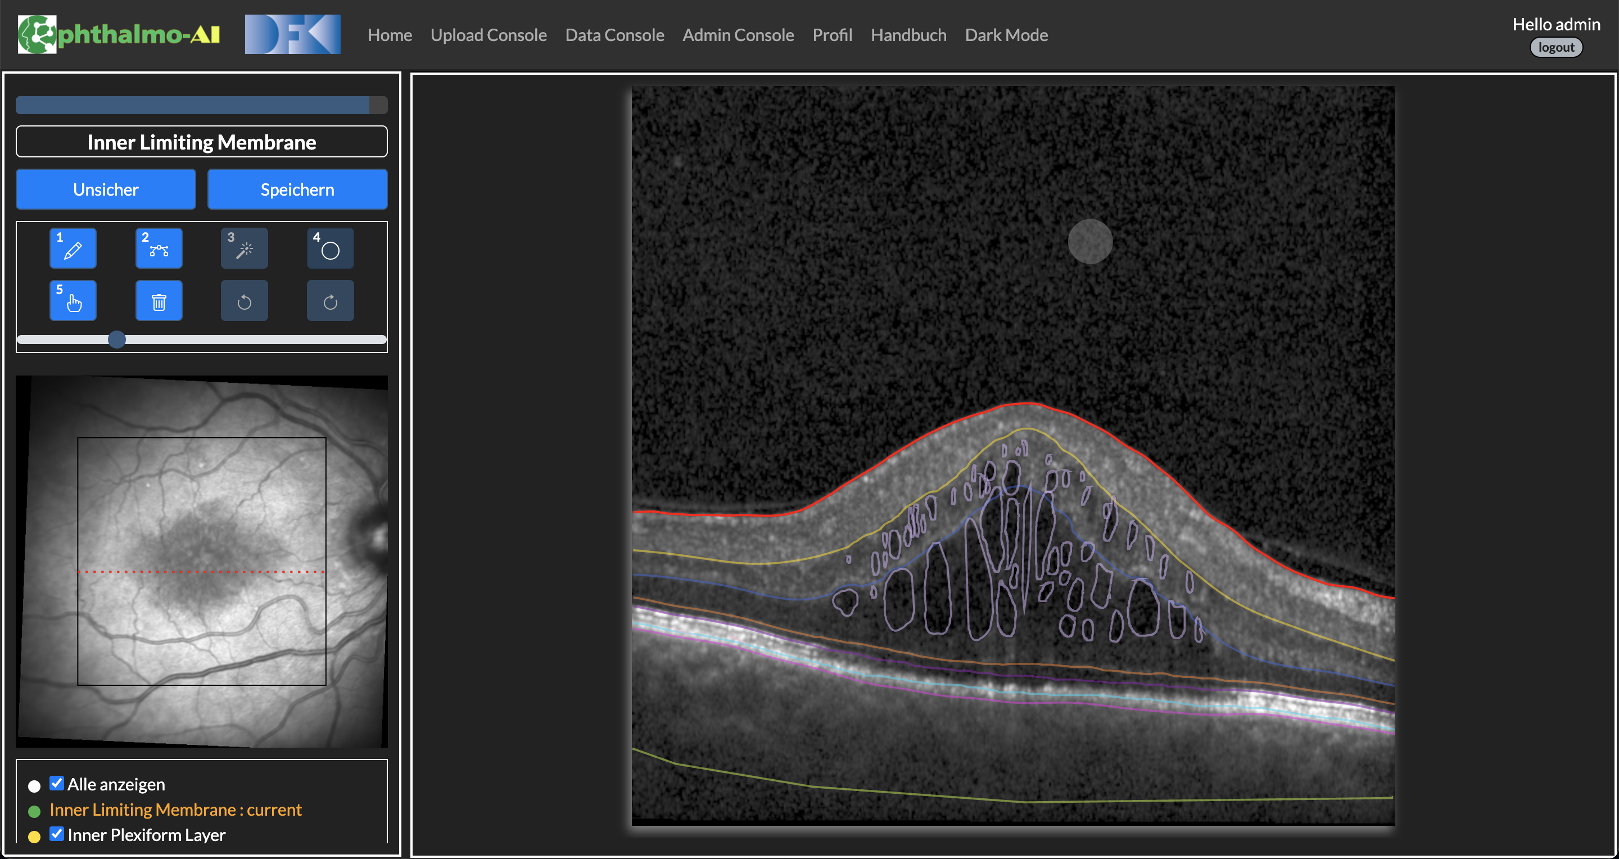Open the Handbuch manual

(x=908, y=34)
